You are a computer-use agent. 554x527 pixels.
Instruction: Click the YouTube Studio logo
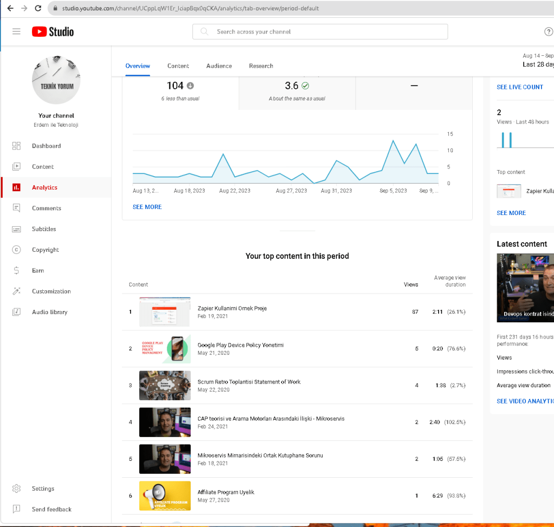point(53,32)
